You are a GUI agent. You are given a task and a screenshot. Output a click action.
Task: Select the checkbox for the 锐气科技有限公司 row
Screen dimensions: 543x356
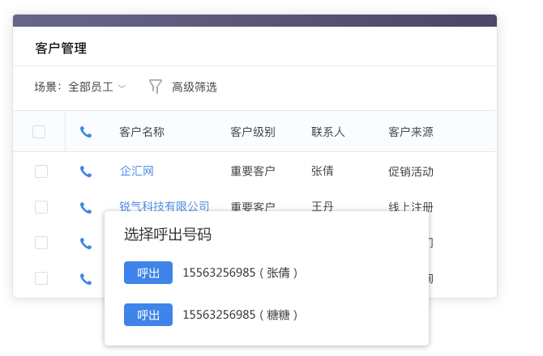coord(41,207)
